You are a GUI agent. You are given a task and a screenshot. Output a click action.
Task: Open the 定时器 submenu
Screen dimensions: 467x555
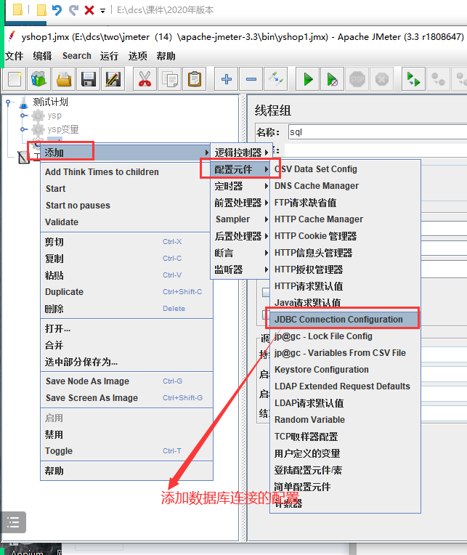tap(241, 186)
